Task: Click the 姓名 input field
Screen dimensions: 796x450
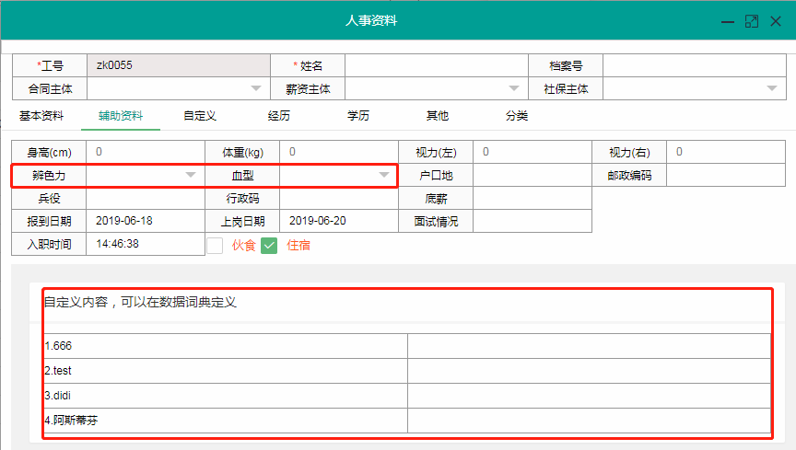Action: (435, 65)
